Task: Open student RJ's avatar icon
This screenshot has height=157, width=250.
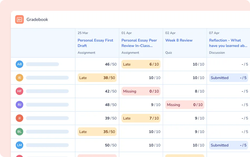Action: (19, 105)
